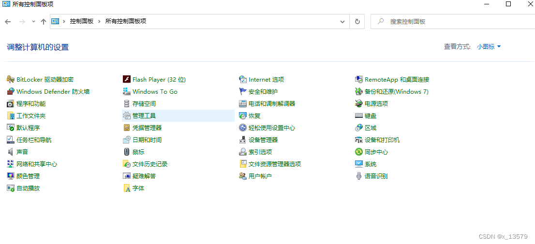
Task: Click the 安全和维护 flag icon
Action: coord(243,92)
